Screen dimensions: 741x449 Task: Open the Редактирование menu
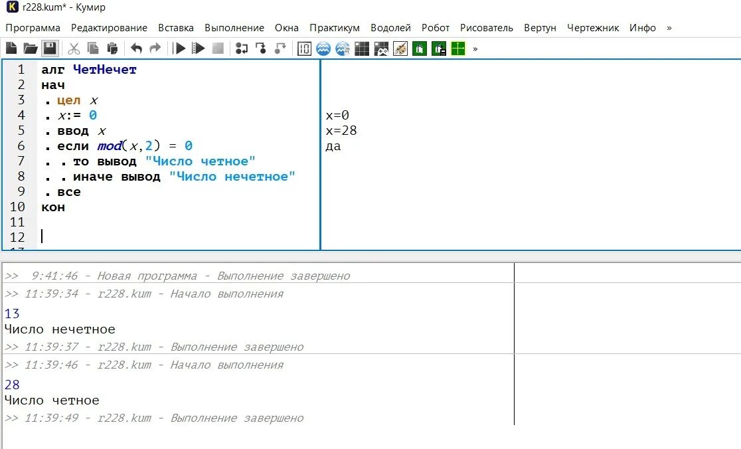tap(109, 28)
